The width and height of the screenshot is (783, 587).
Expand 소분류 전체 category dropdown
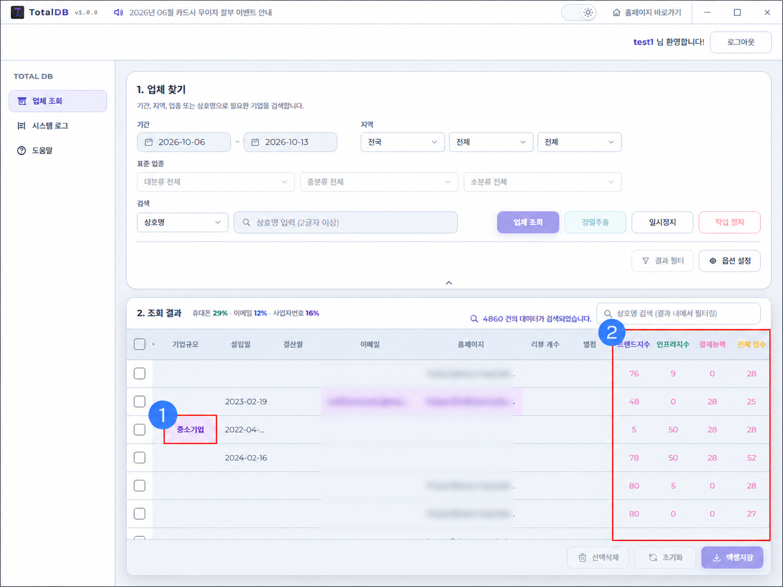pyautogui.click(x=542, y=182)
